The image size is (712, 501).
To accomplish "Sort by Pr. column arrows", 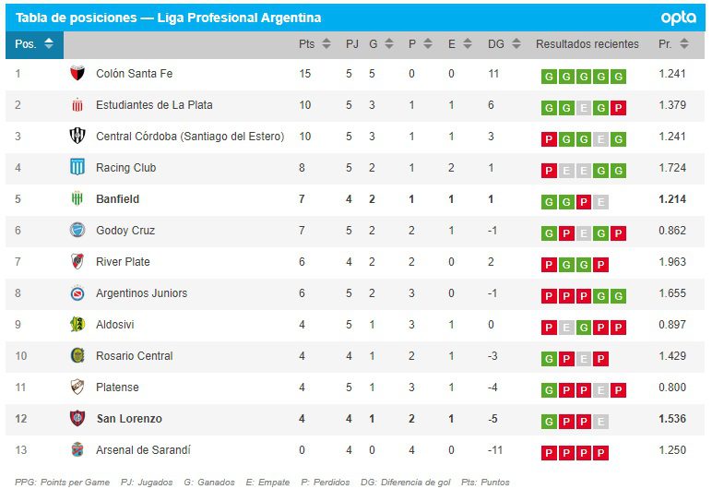I will click(672, 43).
